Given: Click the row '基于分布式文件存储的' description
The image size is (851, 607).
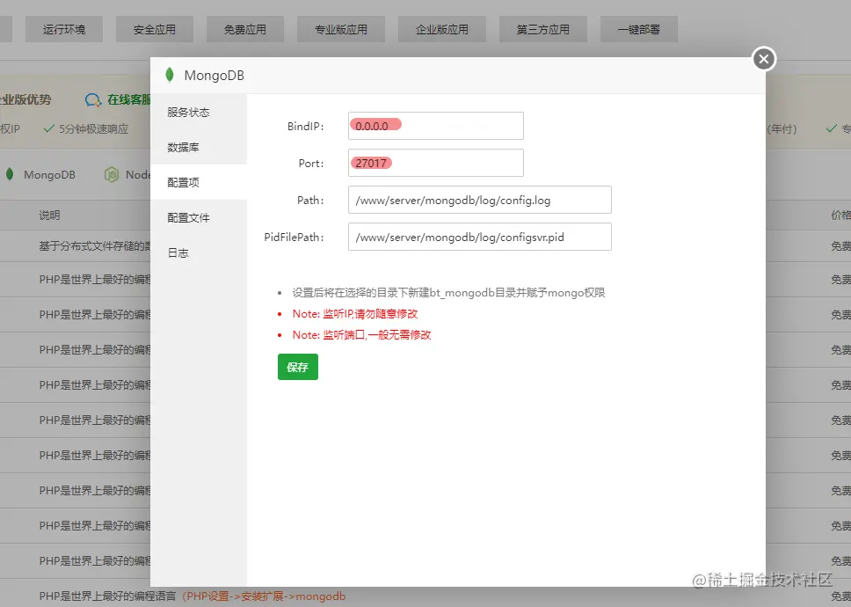Looking at the screenshot, I should [94, 246].
